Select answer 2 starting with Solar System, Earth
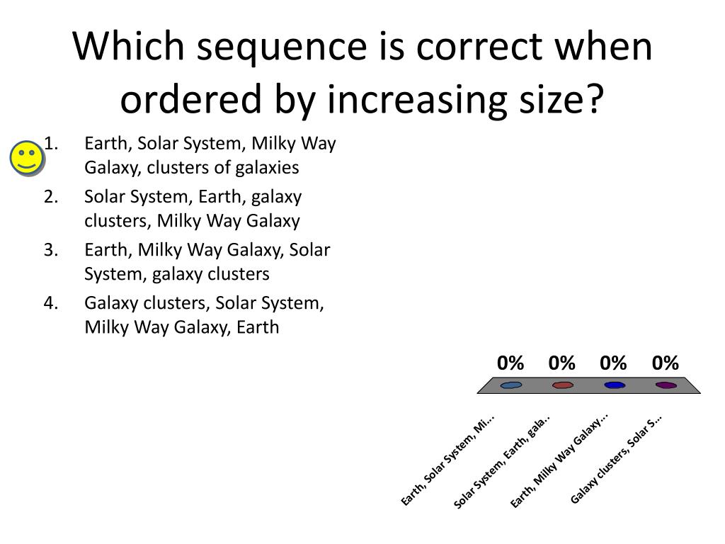The image size is (725, 544). [193, 208]
